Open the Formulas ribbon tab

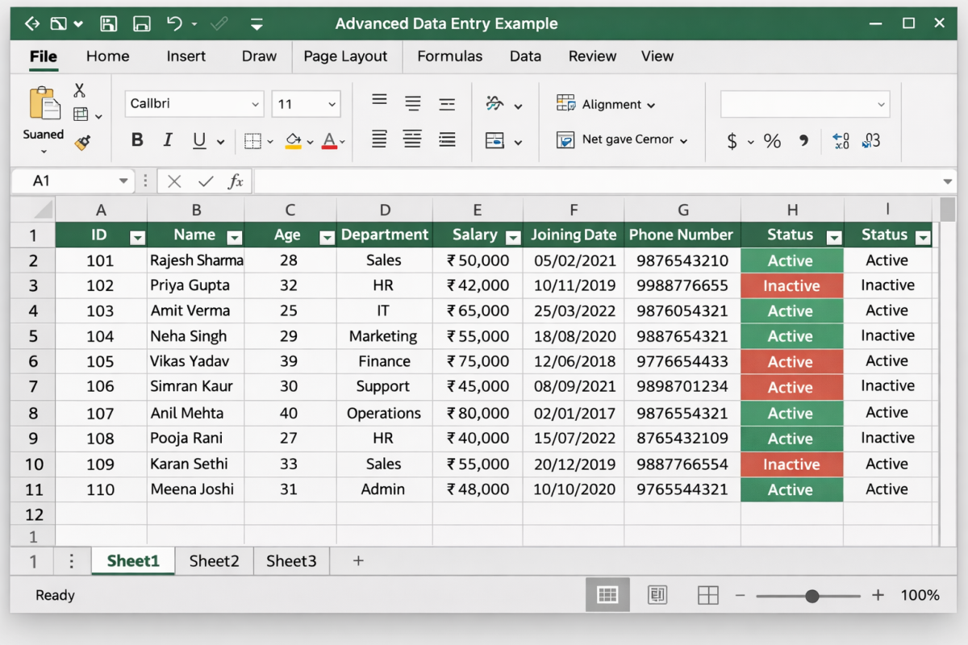tap(449, 56)
